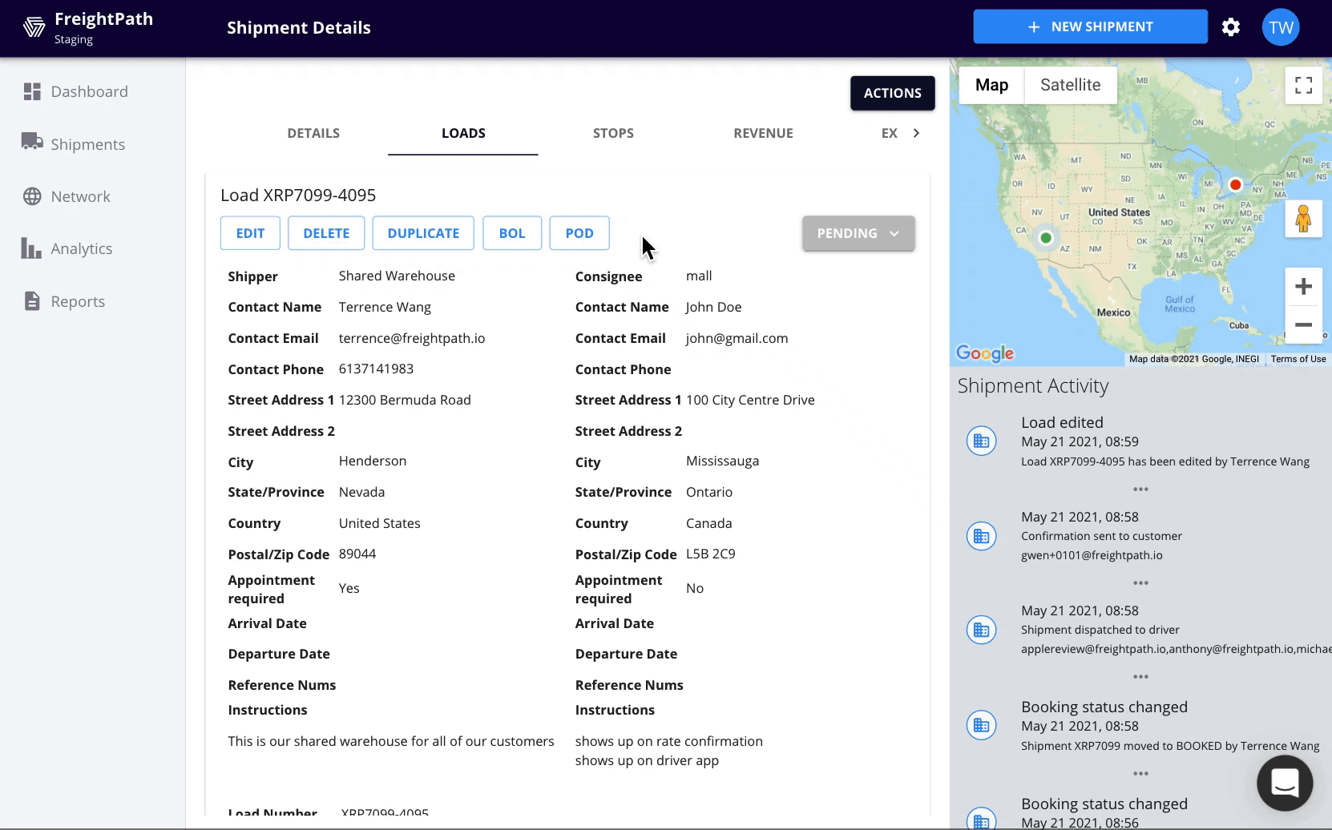This screenshot has height=830, width=1332.
Task: Click EDIT for load XRP7099-4095
Action: (x=250, y=233)
